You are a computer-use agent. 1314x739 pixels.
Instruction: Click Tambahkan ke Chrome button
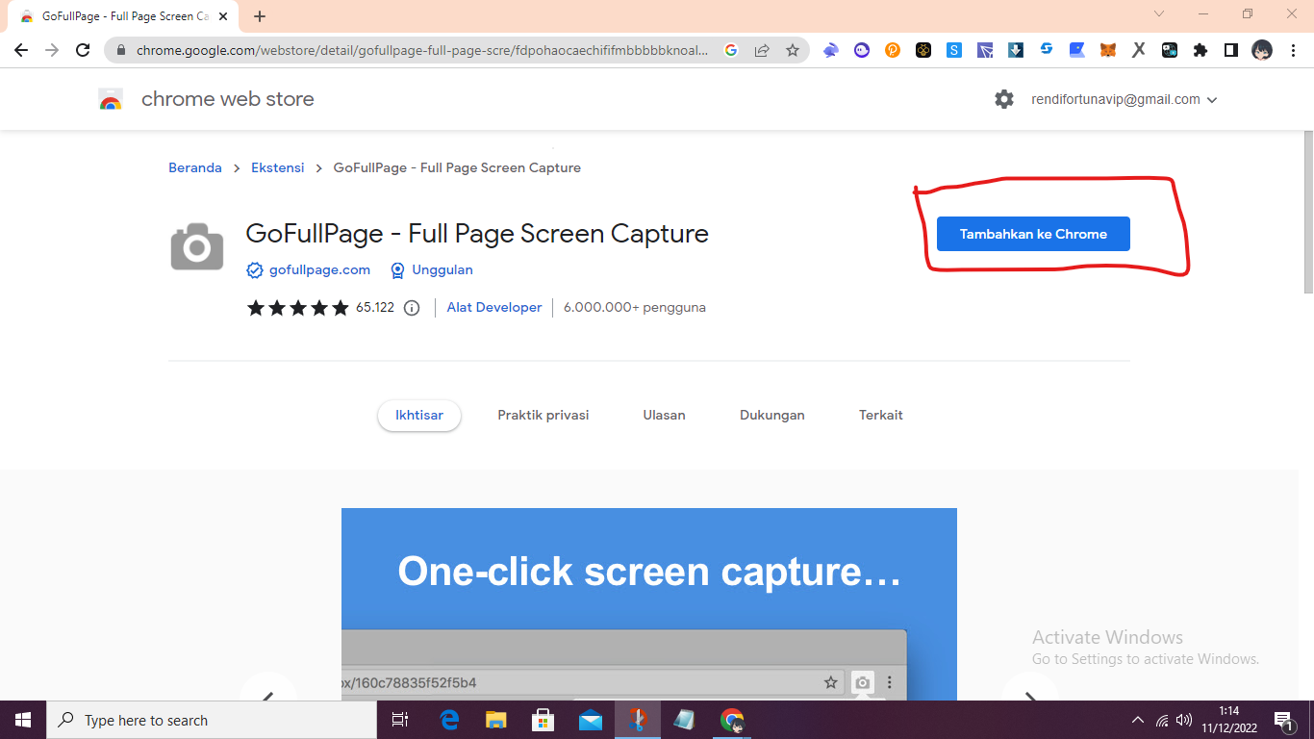click(x=1033, y=234)
